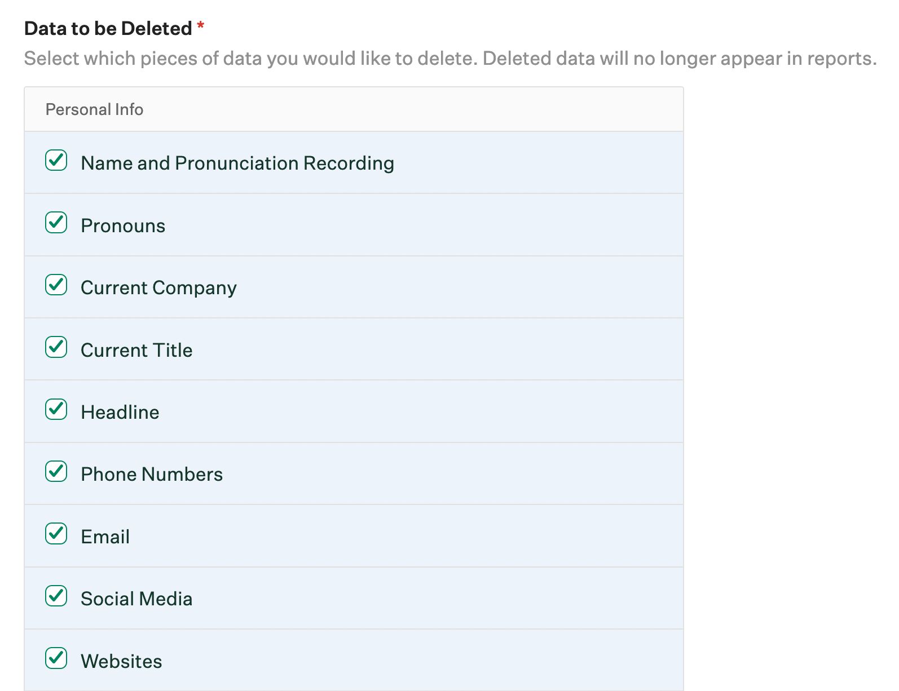Click the 'Current Title' label text
This screenshot has height=691, width=899.
tap(136, 351)
